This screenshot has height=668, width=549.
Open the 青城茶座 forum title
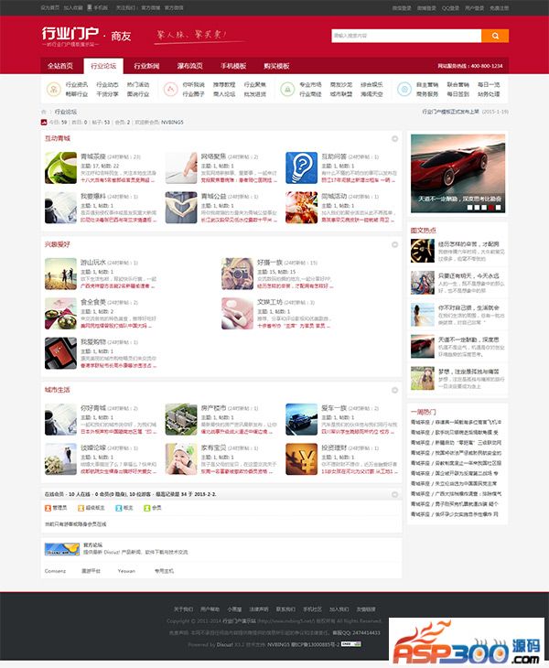[x=92, y=156]
